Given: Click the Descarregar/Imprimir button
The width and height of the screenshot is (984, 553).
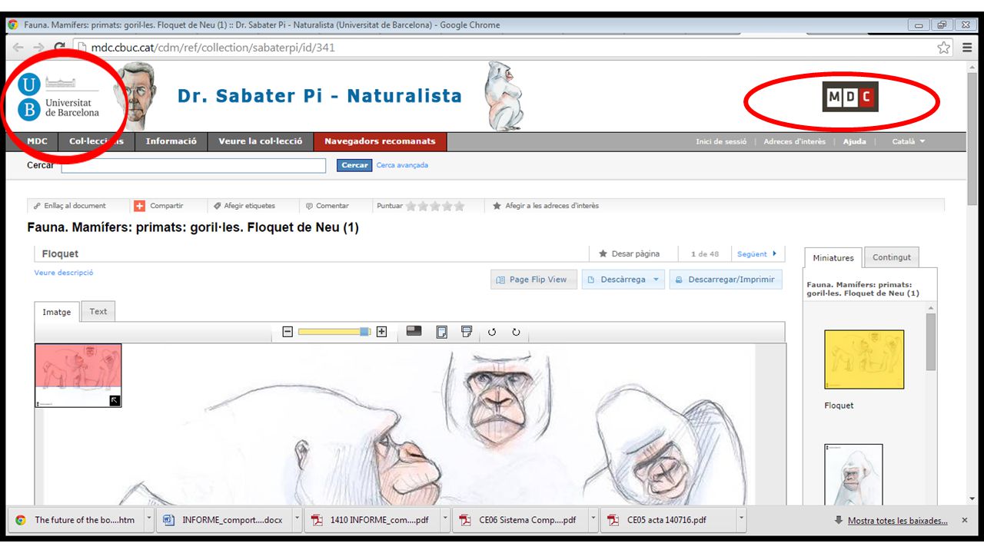Looking at the screenshot, I should point(726,280).
